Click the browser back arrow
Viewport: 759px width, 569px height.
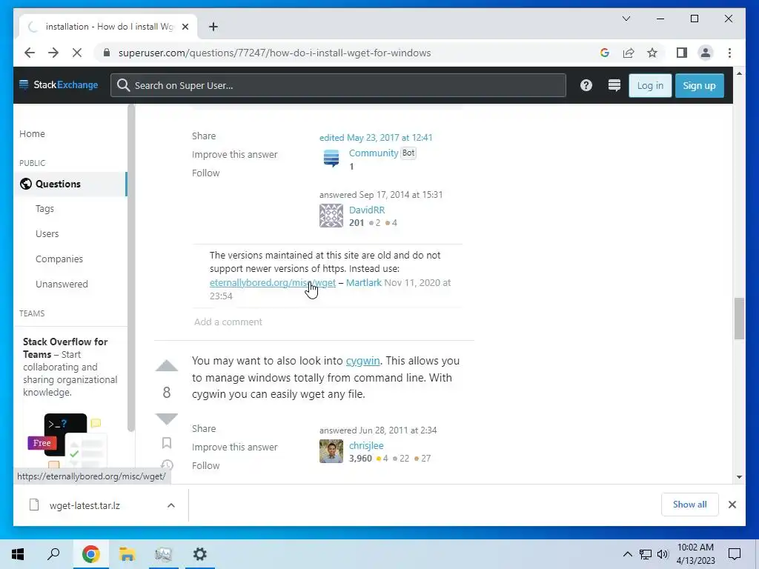30,53
